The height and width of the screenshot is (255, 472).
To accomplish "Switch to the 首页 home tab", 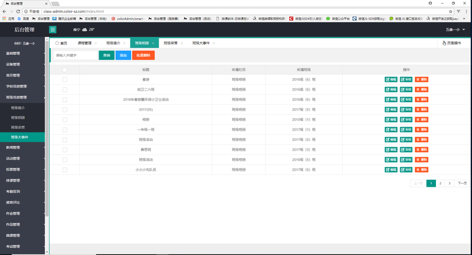I will point(61,43).
